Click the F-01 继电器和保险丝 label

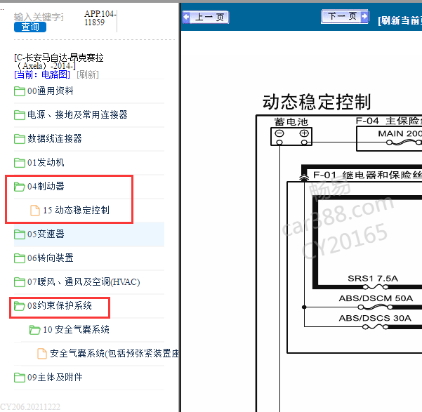[x=367, y=175]
